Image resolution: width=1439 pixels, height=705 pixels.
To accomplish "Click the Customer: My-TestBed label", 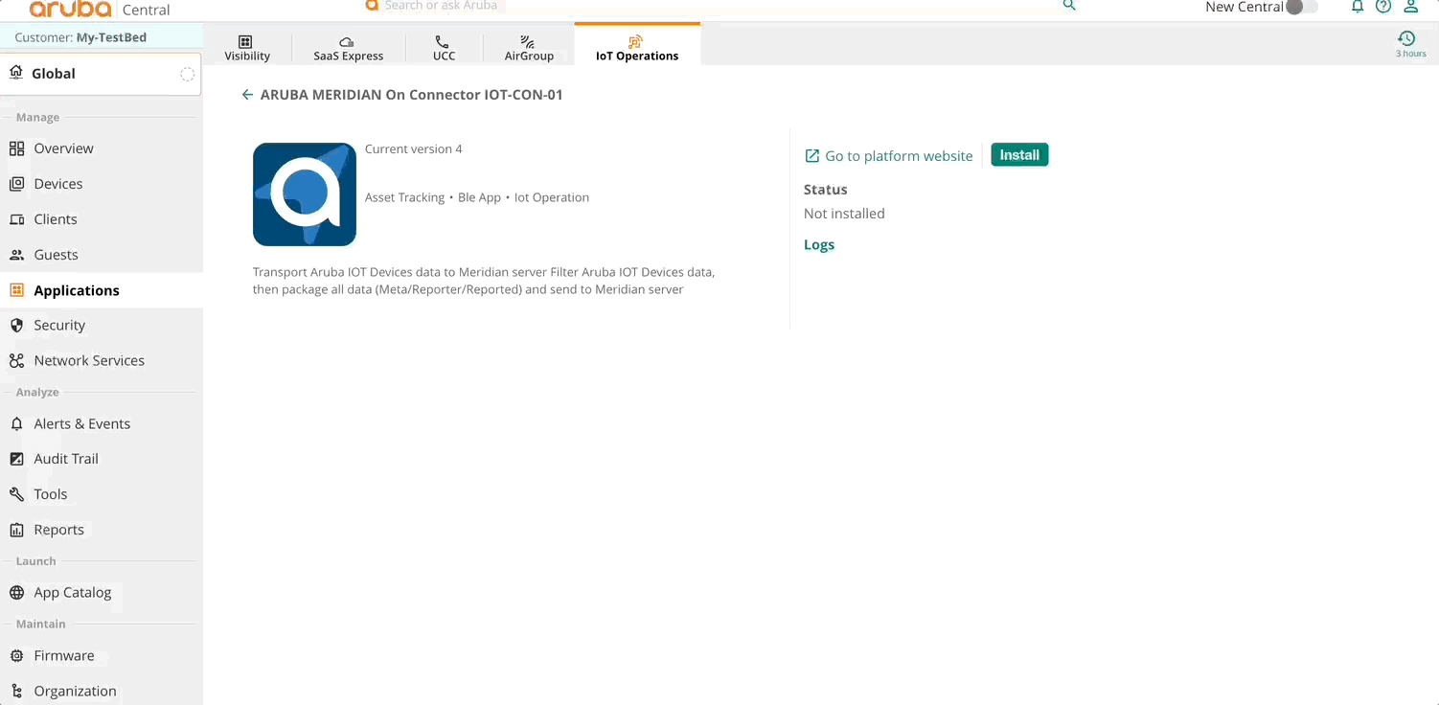I will point(80,37).
